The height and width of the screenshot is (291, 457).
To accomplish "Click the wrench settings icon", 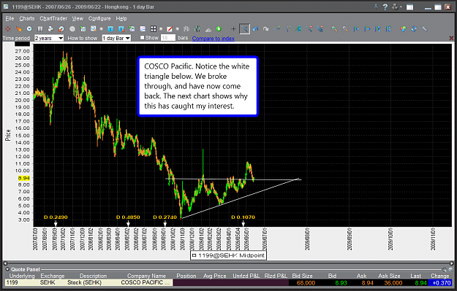I will point(425,28).
